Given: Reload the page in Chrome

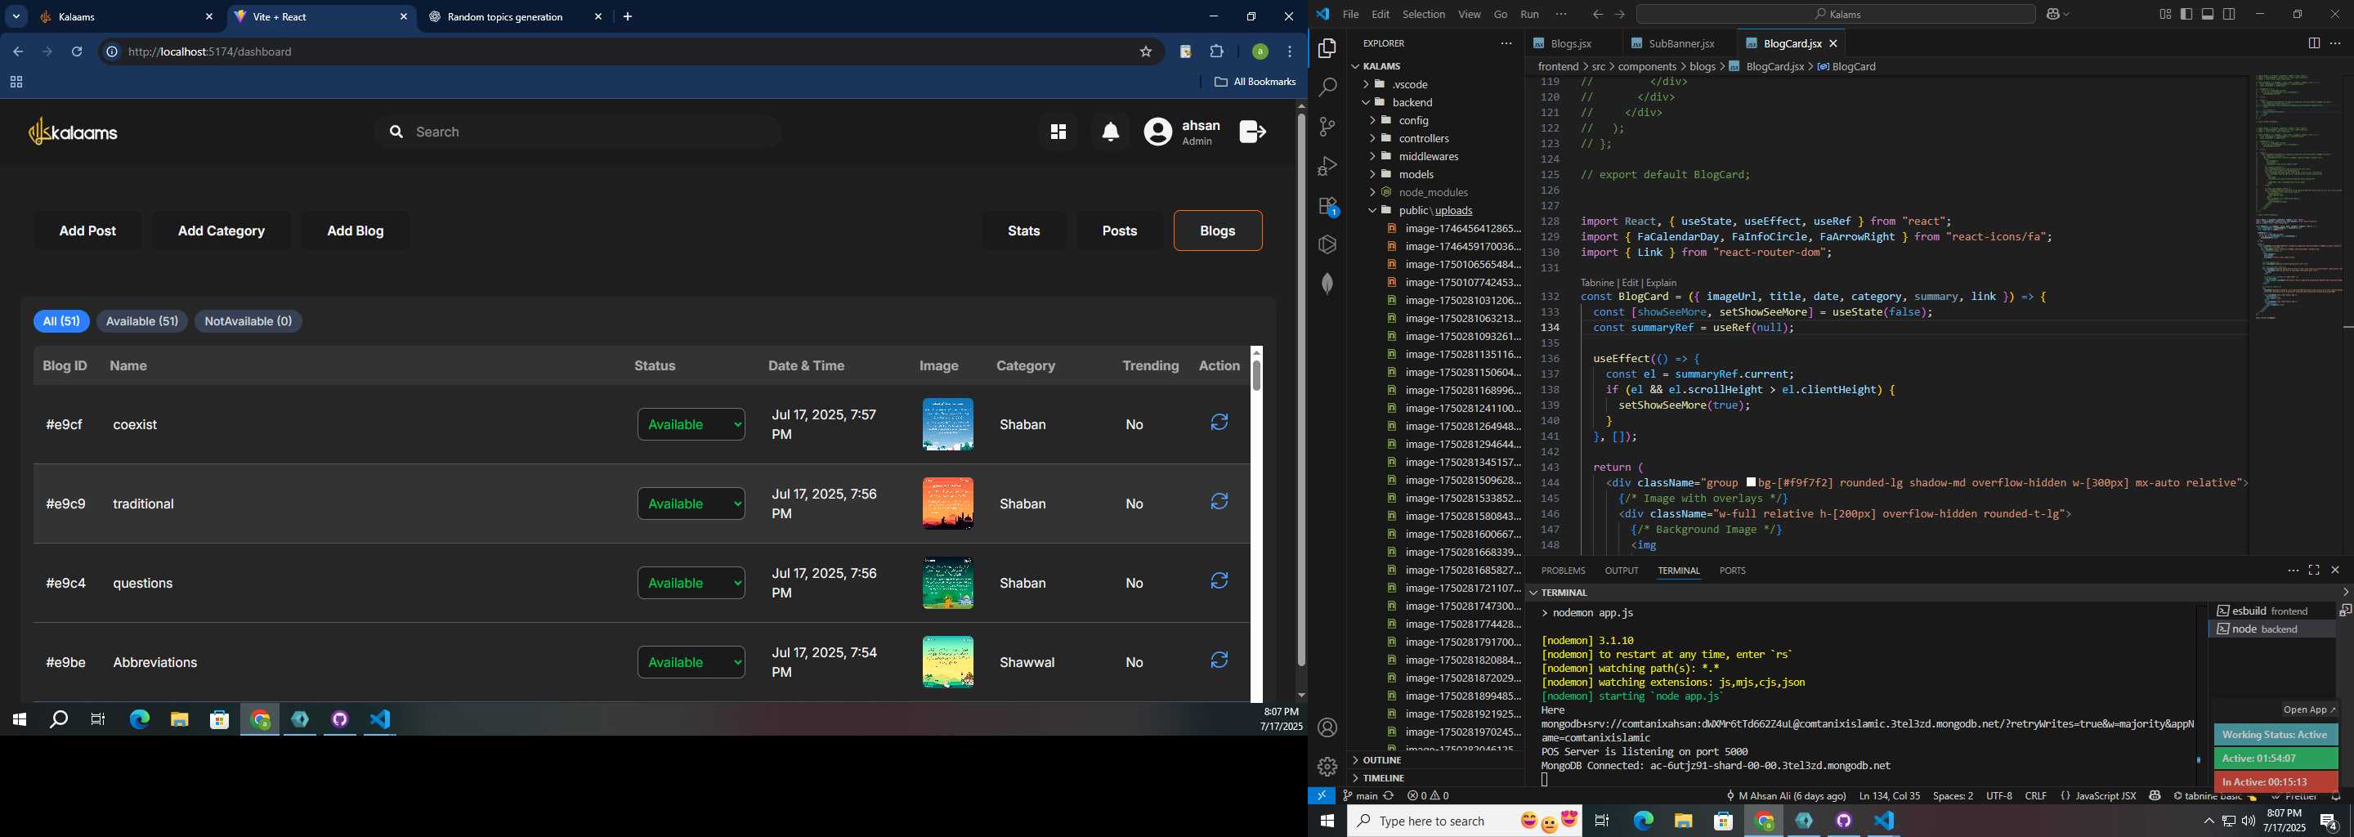Looking at the screenshot, I should pos(78,52).
